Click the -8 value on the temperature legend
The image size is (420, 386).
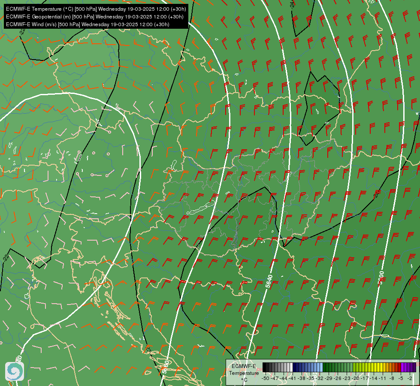coord(392,379)
